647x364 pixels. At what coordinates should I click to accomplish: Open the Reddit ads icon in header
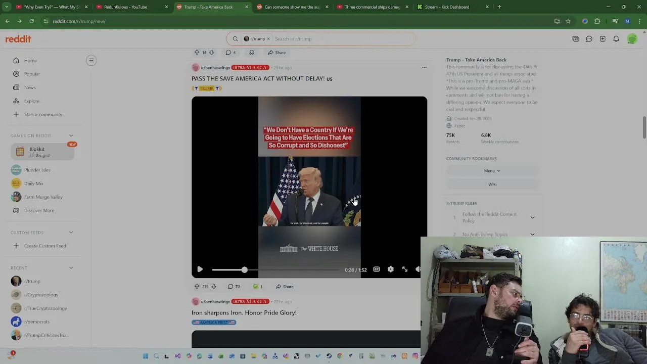tap(576, 39)
